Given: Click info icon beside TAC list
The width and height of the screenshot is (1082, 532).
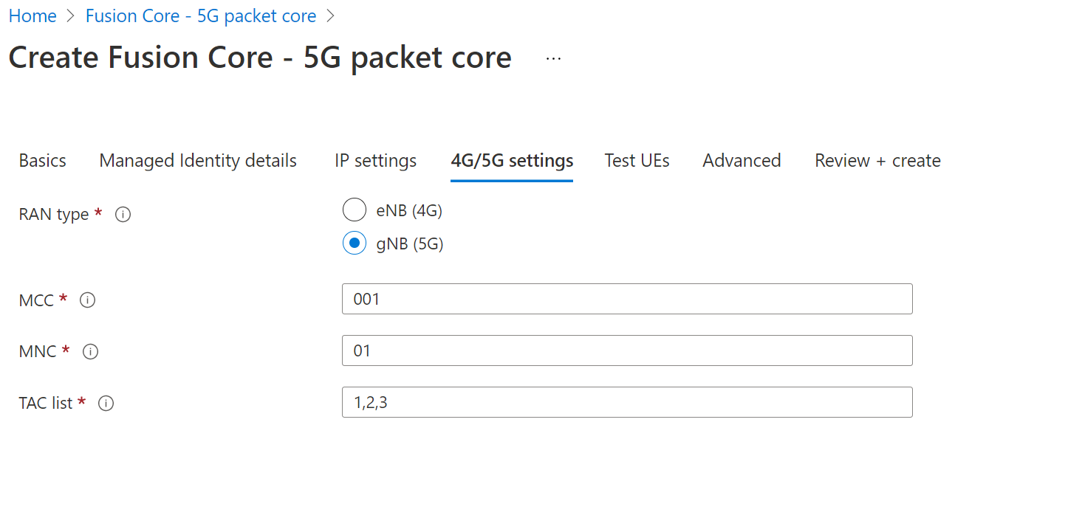Looking at the screenshot, I should coord(106,404).
